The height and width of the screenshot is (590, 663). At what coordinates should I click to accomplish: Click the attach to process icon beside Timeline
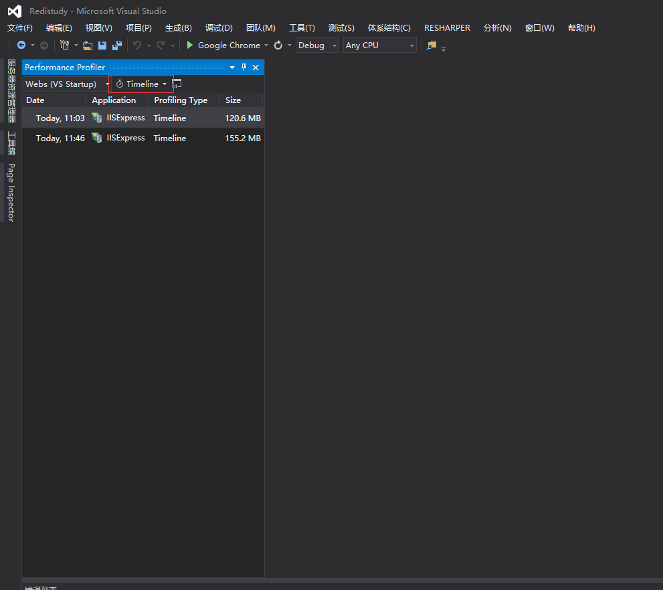tap(177, 84)
